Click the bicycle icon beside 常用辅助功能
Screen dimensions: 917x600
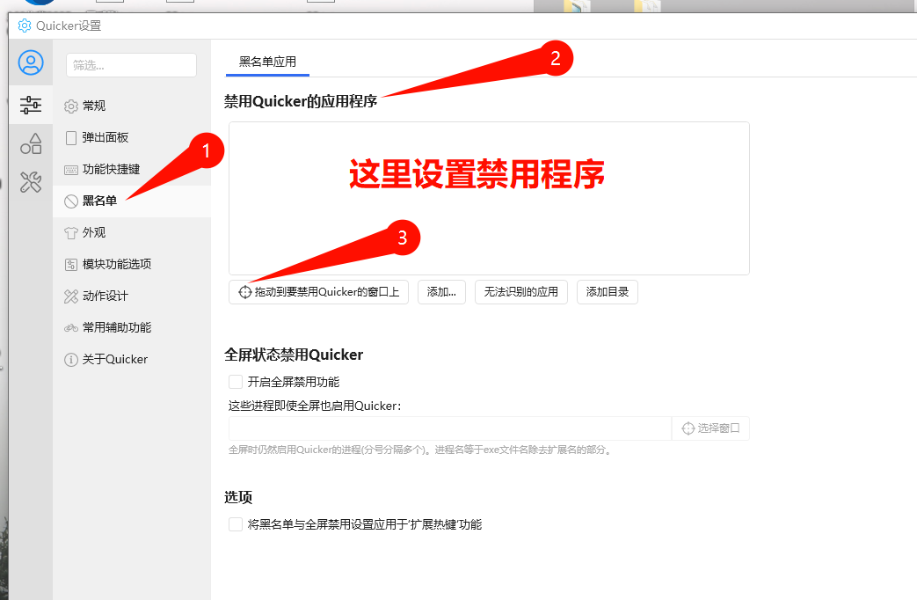[x=70, y=328]
